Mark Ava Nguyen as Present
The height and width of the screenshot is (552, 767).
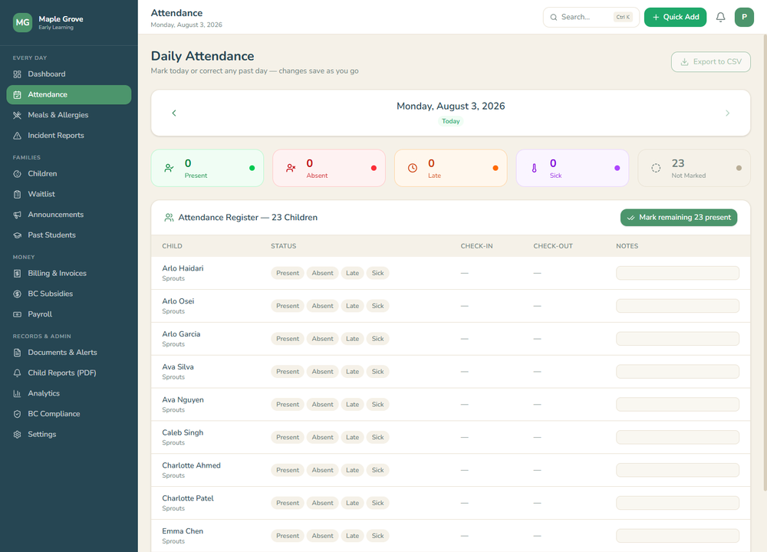(x=288, y=404)
